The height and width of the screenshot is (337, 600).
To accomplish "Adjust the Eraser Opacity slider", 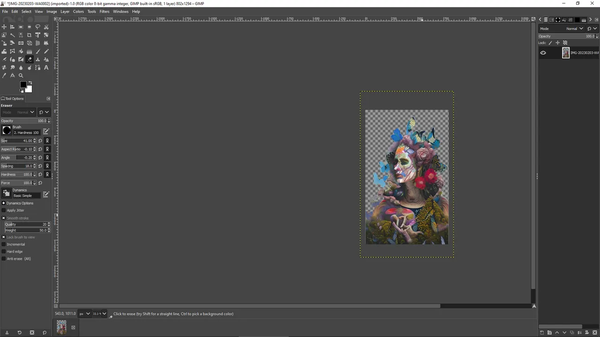I will [23, 121].
